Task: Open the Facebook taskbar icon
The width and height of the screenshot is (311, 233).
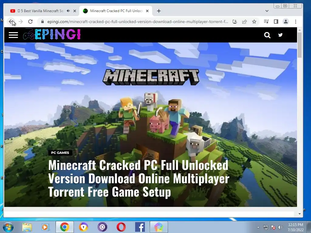Action: [x=140, y=227]
